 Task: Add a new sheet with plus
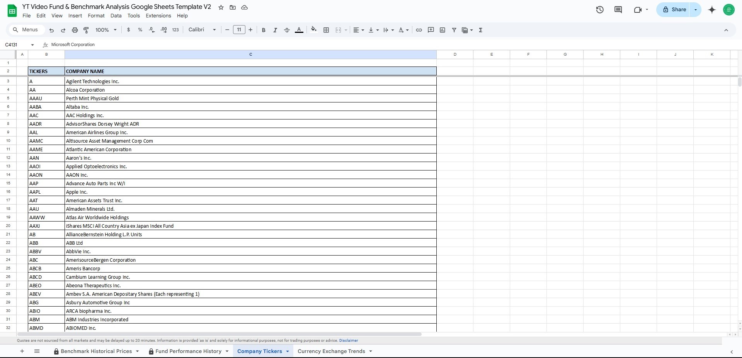(22, 351)
